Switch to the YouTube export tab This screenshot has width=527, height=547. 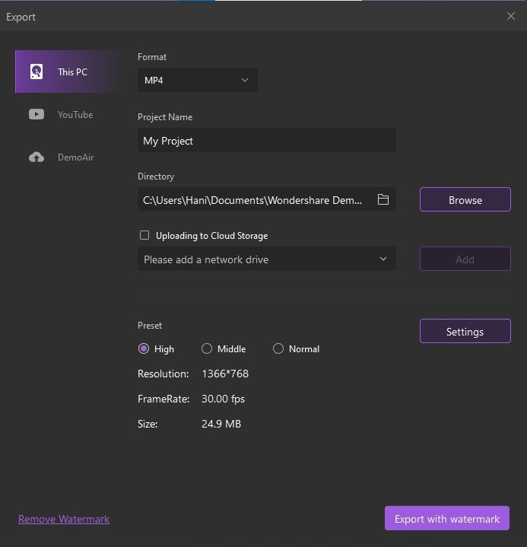[75, 115]
